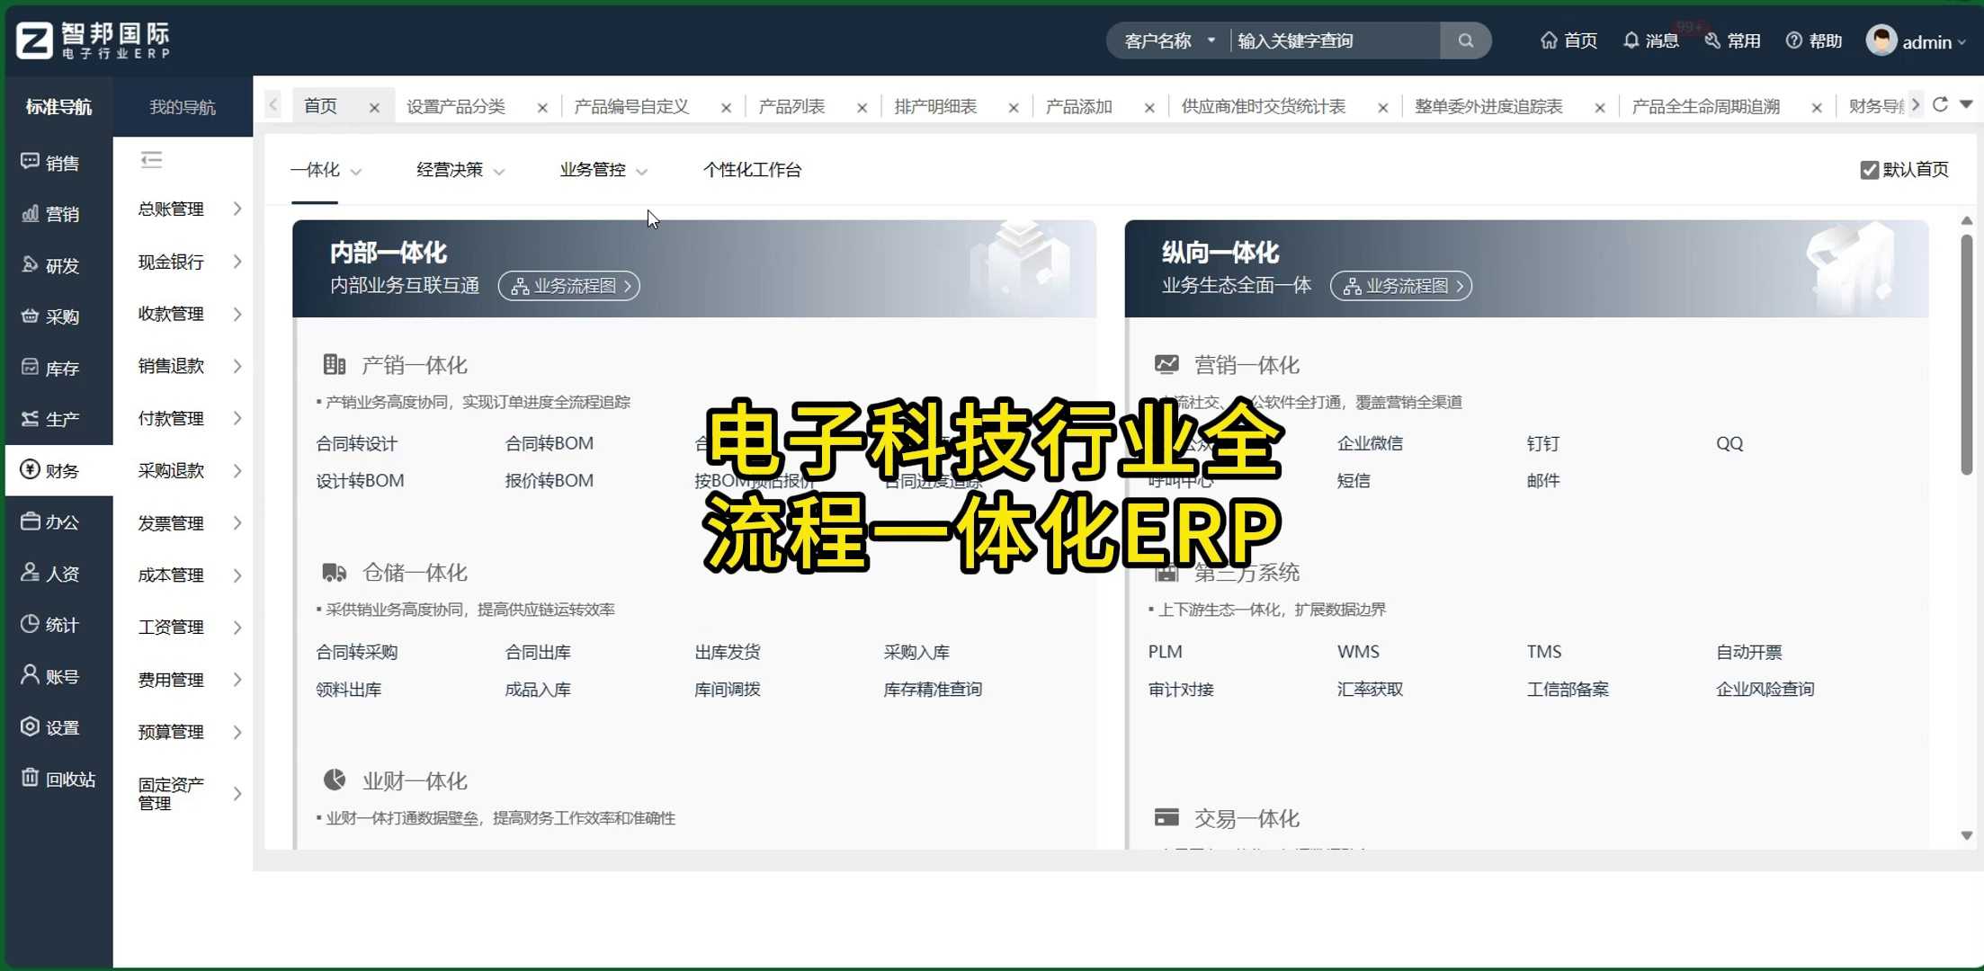The image size is (1984, 971).
Task: Open the tab list dropdown triangle
Action: 1967,104
